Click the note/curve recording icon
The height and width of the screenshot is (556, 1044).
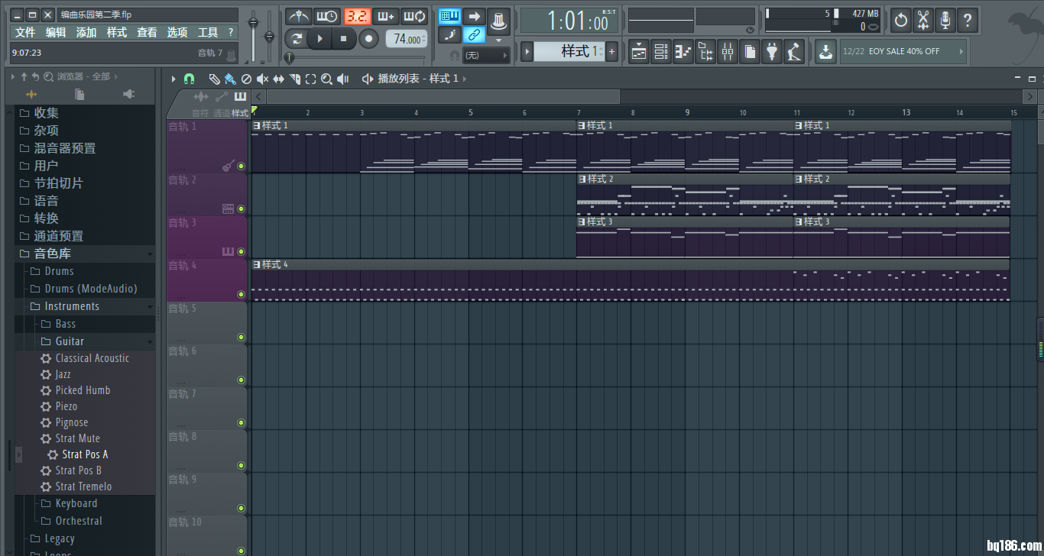[x=449, y=34]
